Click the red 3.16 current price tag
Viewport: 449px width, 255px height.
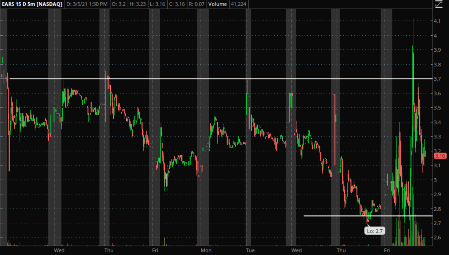click(x=439, y=156)
